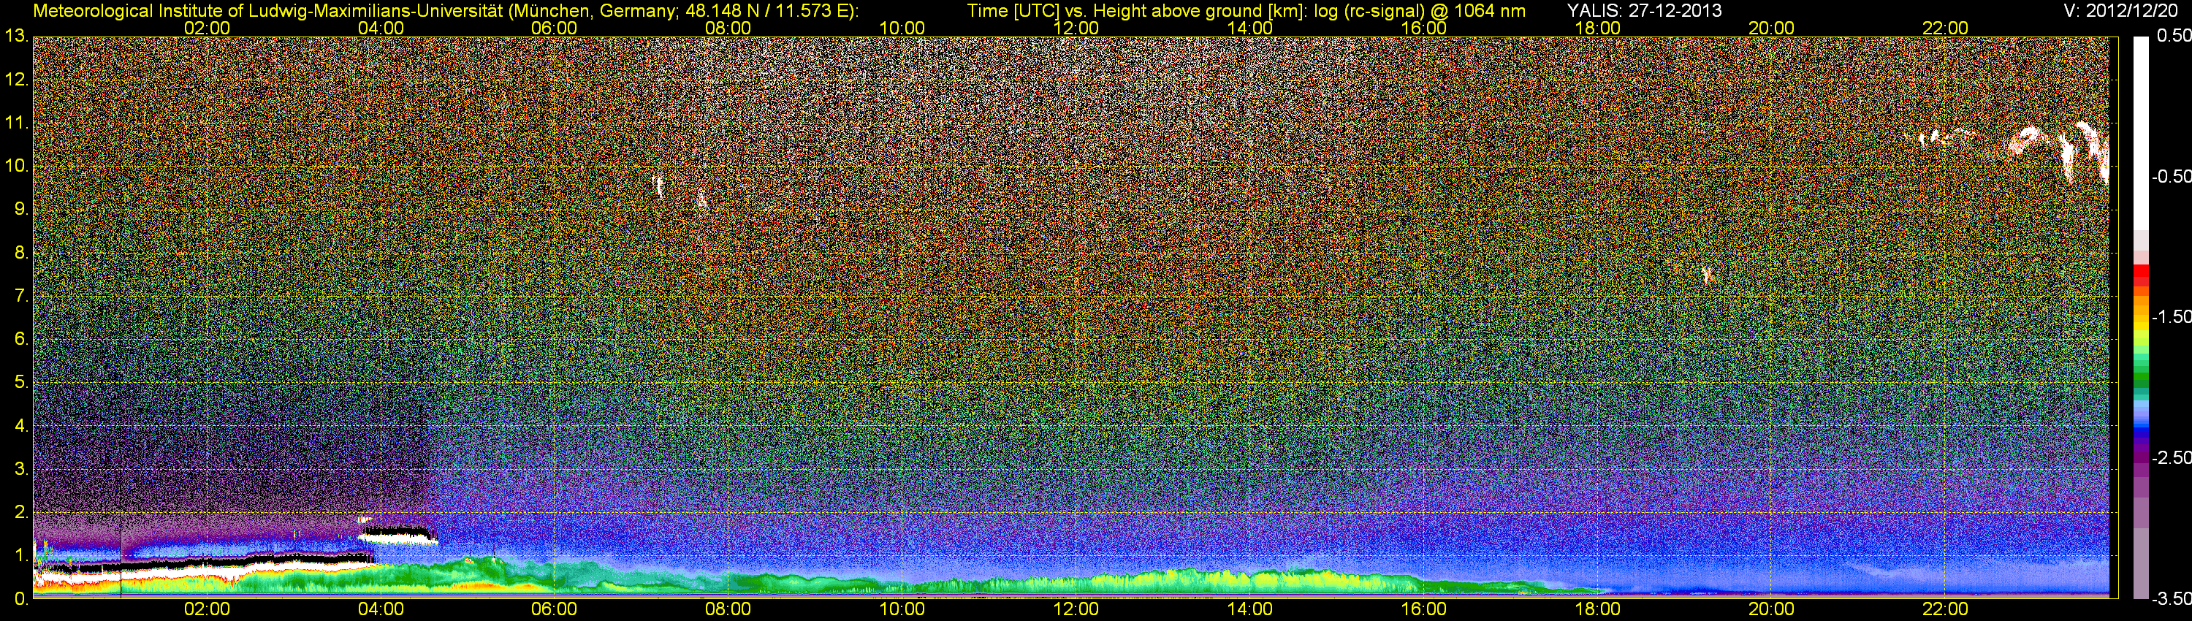Click the 0.50 value on the color scale
The height and width of the screenshot is (621, 2192).
[x=2173, y=36]
